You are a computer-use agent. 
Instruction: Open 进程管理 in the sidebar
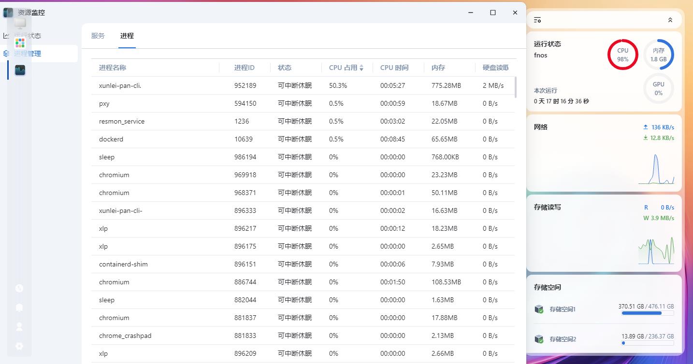39,54
